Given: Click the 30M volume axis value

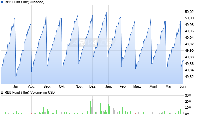Looking at the screenshot, I should click(188, 96).
